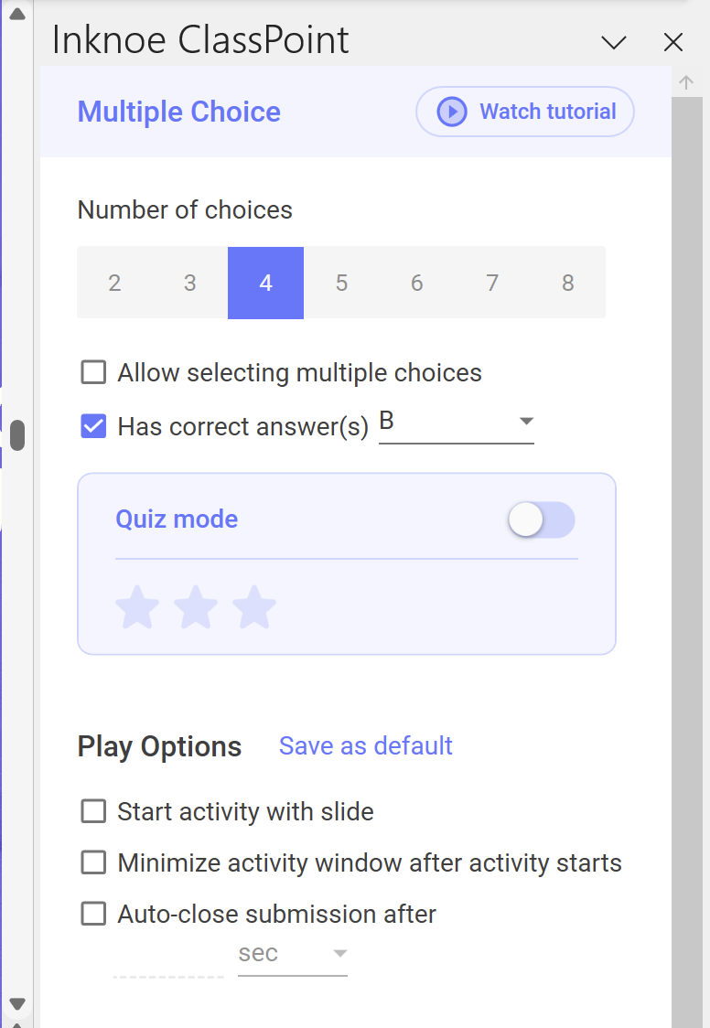Click the auto-close time input field
The image size is (710, 1028).
[x=168, y=959]
